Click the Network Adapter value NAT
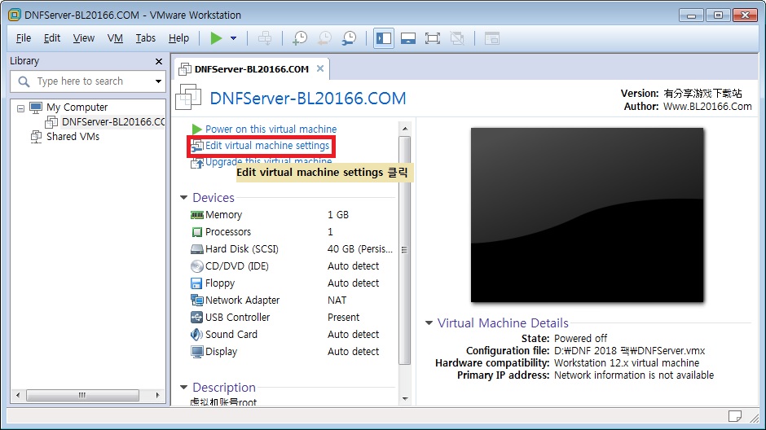The image size is (766, 430). [337, 301]
